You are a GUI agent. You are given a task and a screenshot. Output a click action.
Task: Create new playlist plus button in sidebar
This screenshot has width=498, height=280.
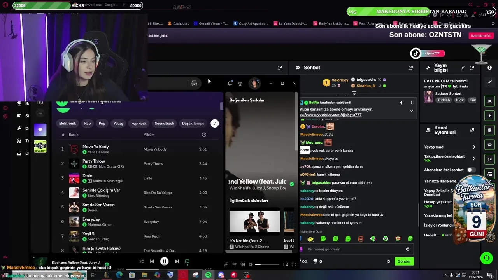pyautogui.click(x=40, y=113)
